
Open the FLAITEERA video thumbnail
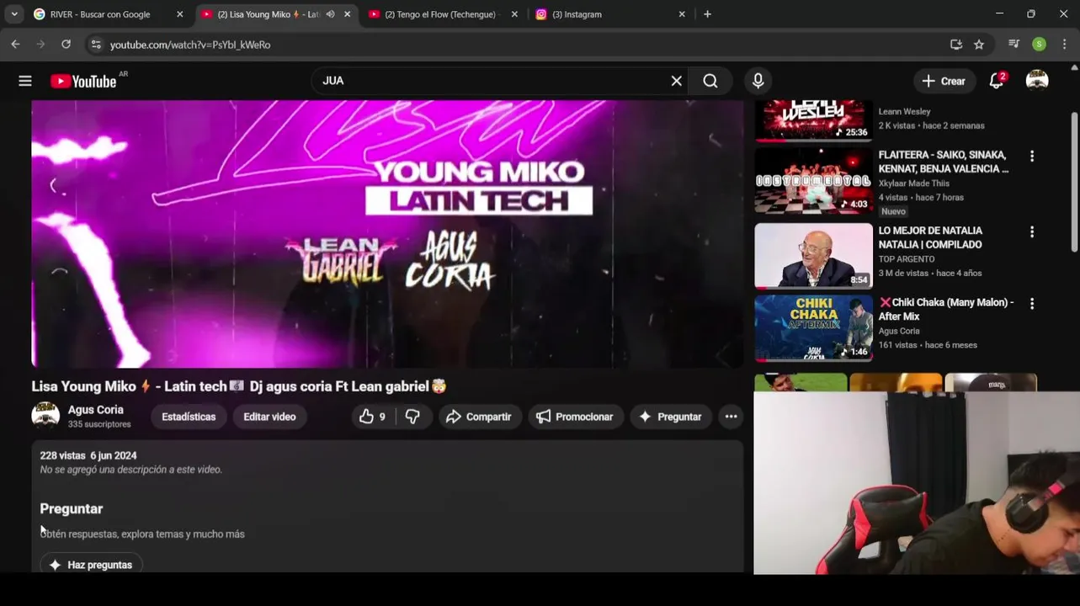[x=813, y=181]
